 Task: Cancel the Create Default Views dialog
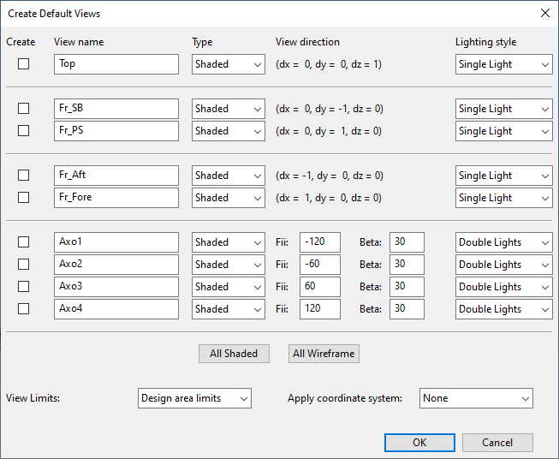point(497,443)
